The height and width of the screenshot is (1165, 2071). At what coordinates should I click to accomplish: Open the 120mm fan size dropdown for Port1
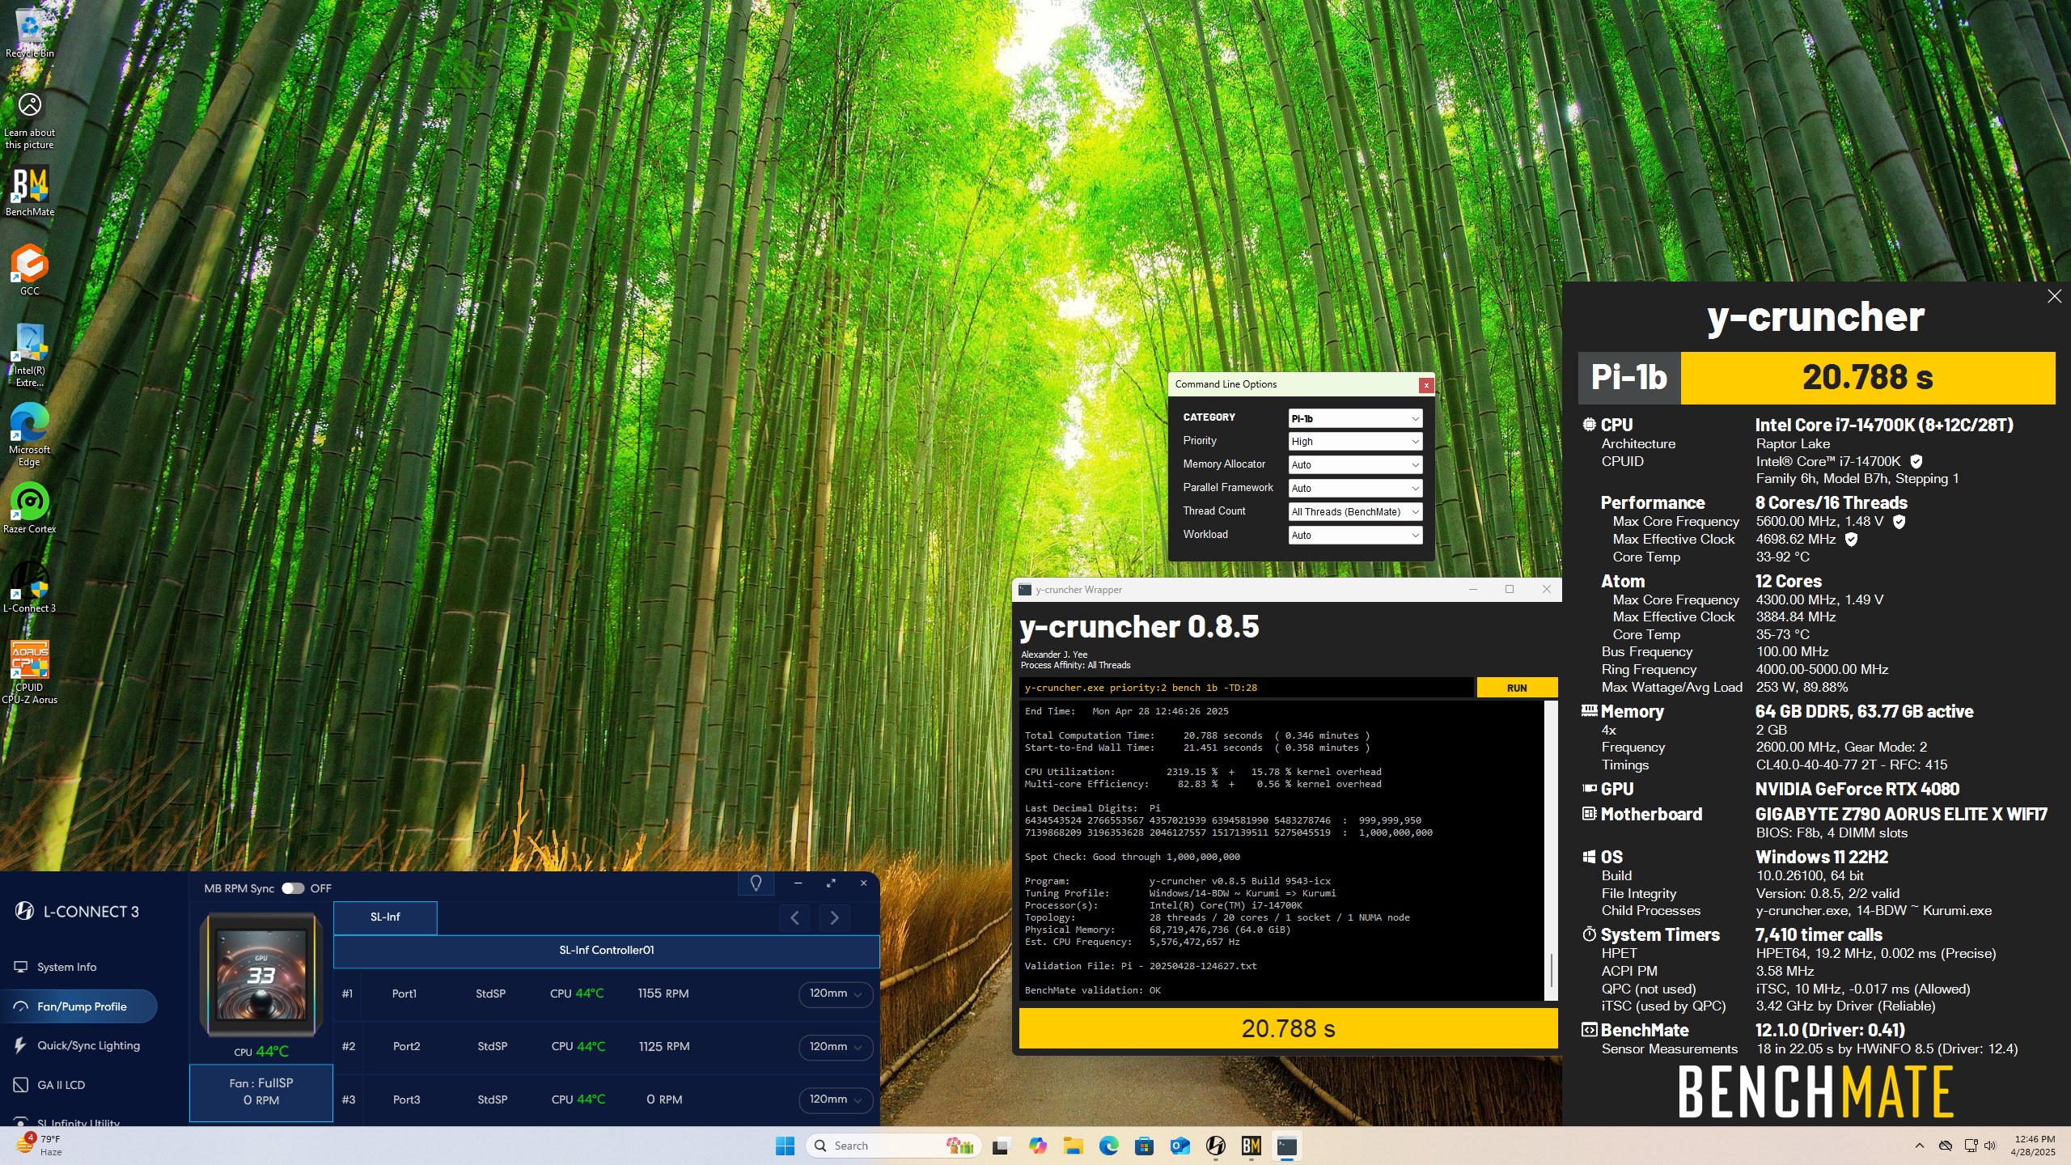(836, 993)
